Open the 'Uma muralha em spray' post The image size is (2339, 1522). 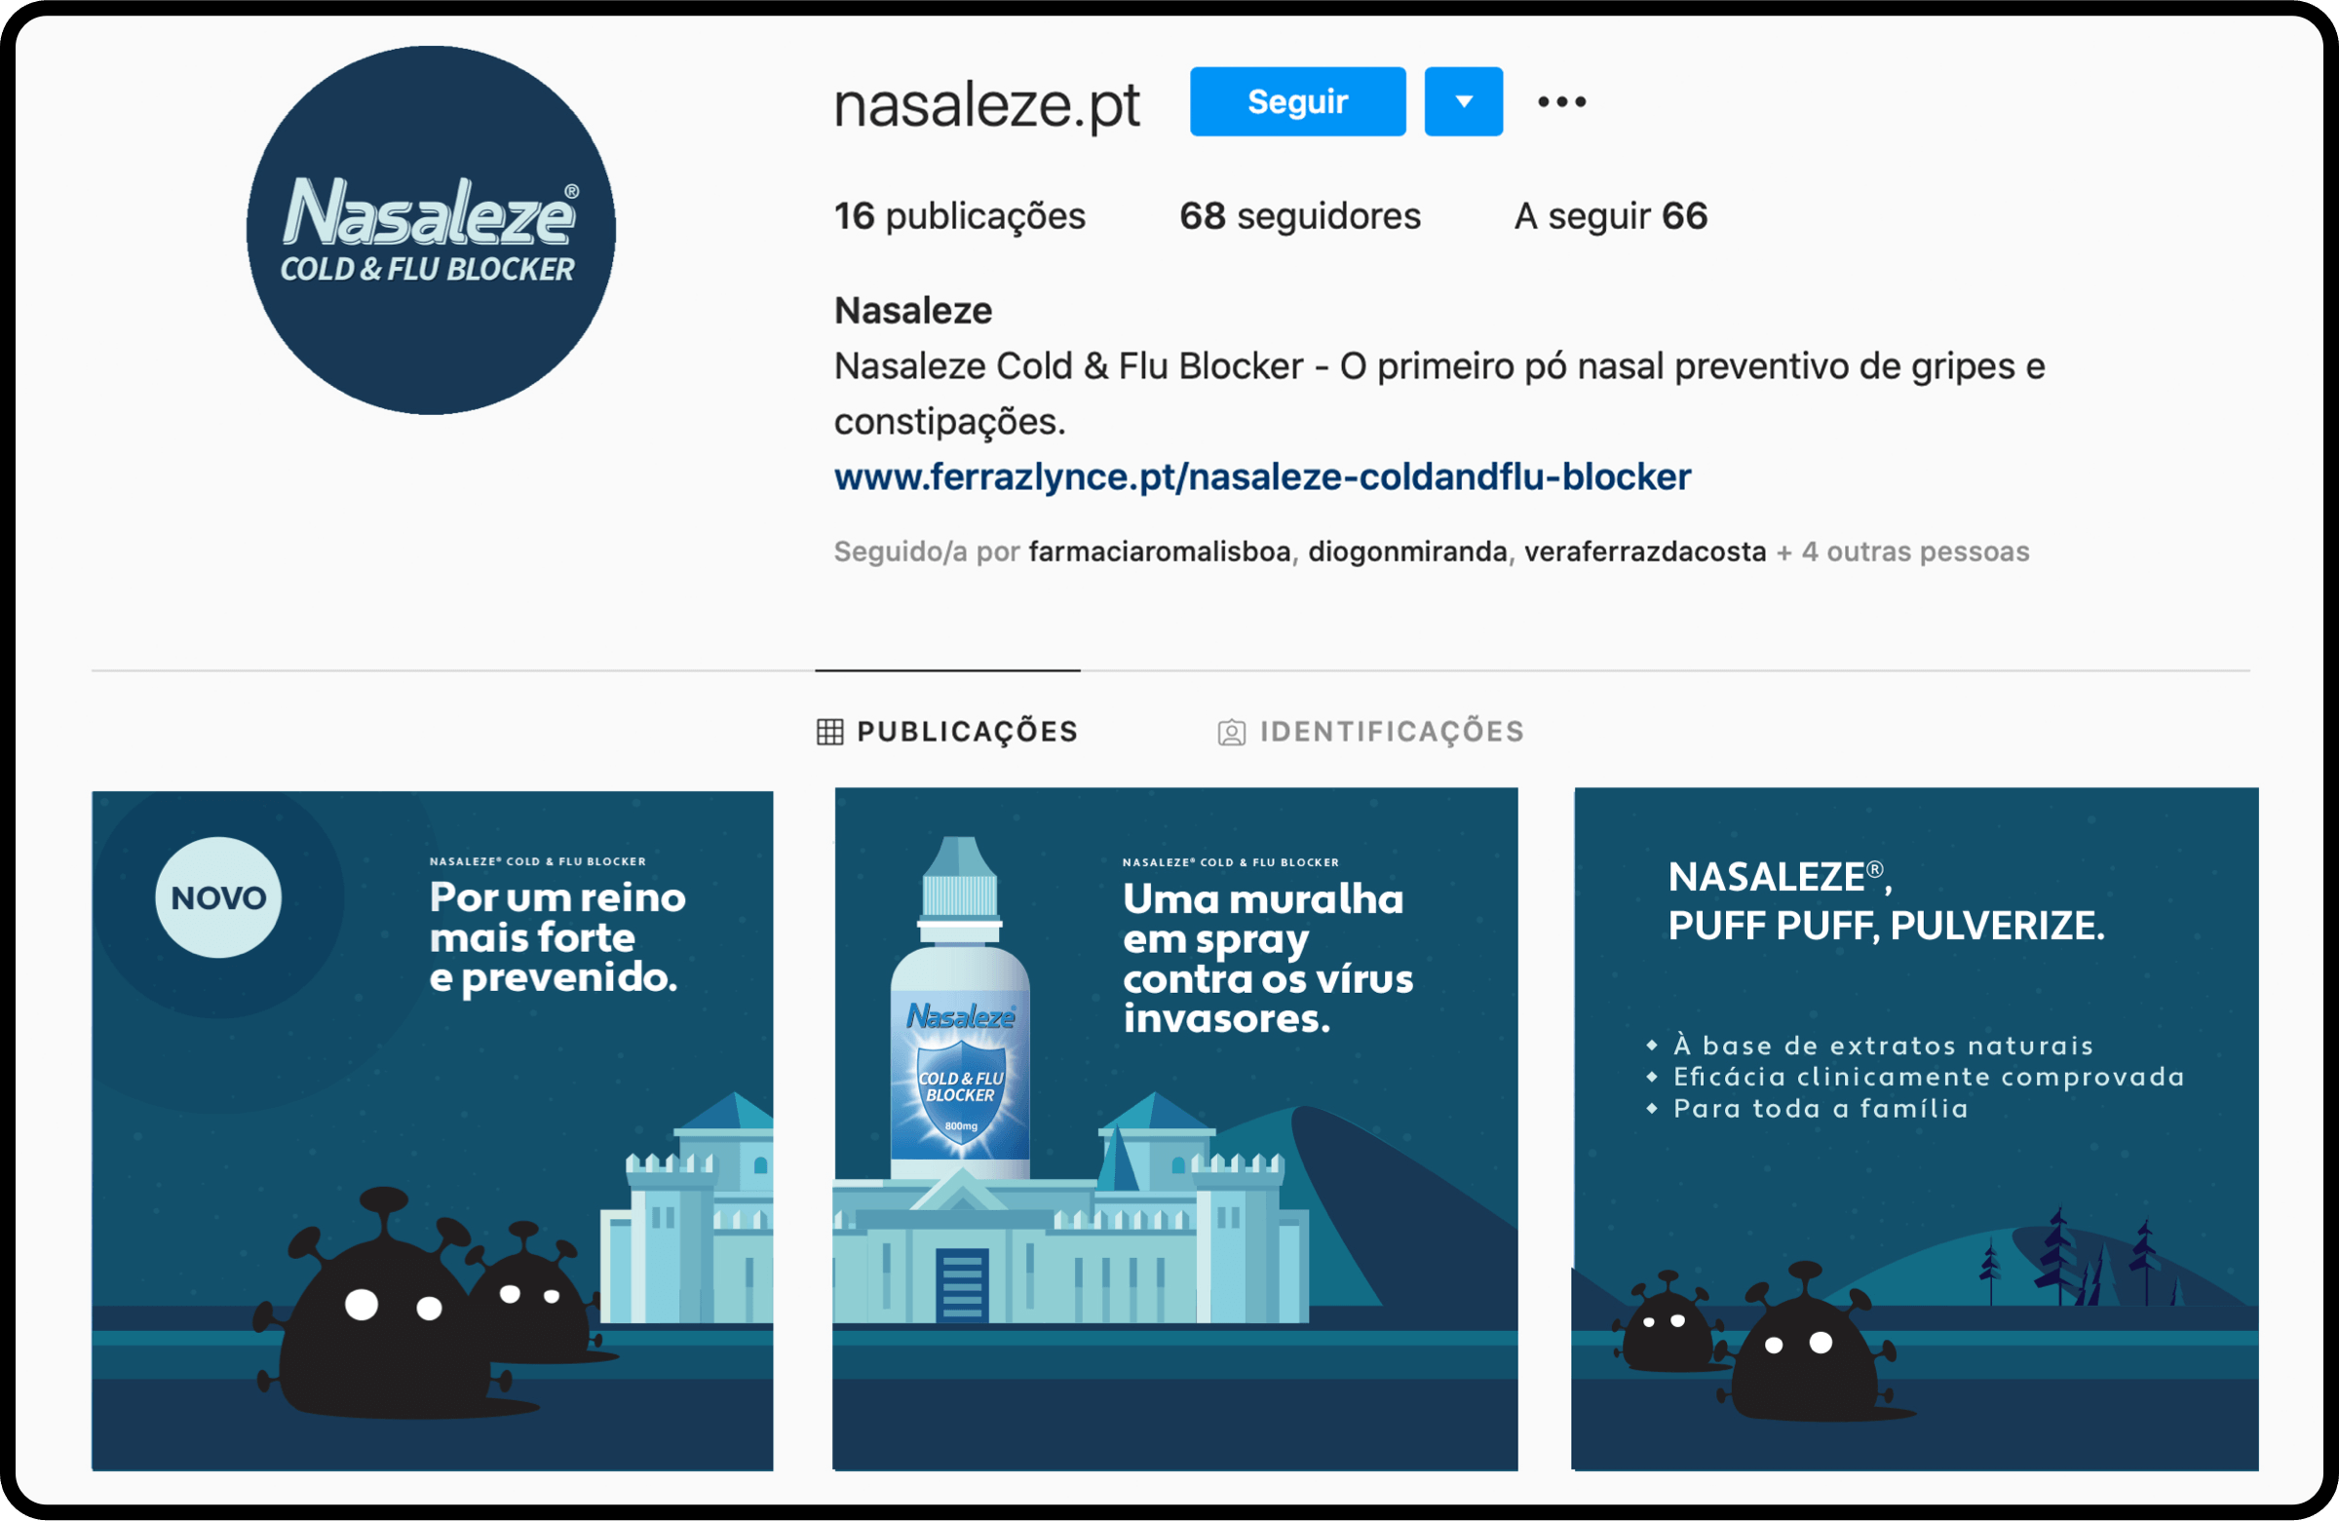click(x=1175, y=1129)
